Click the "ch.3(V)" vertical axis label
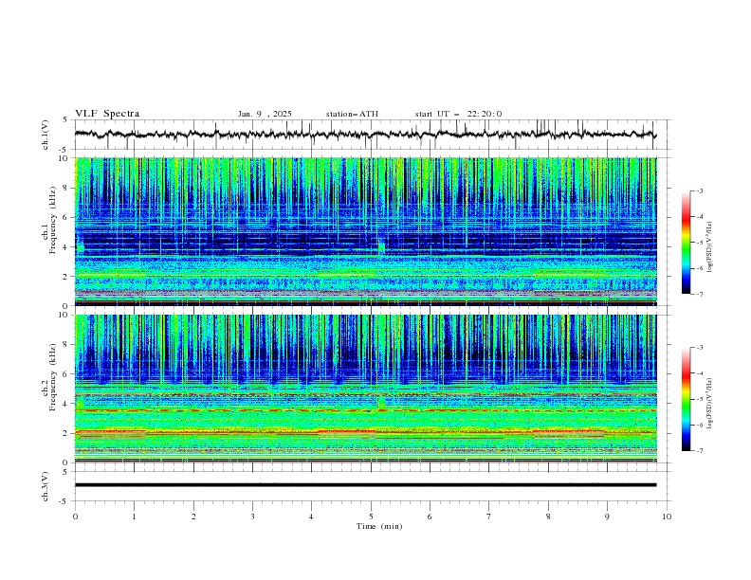 pos(46,486)
